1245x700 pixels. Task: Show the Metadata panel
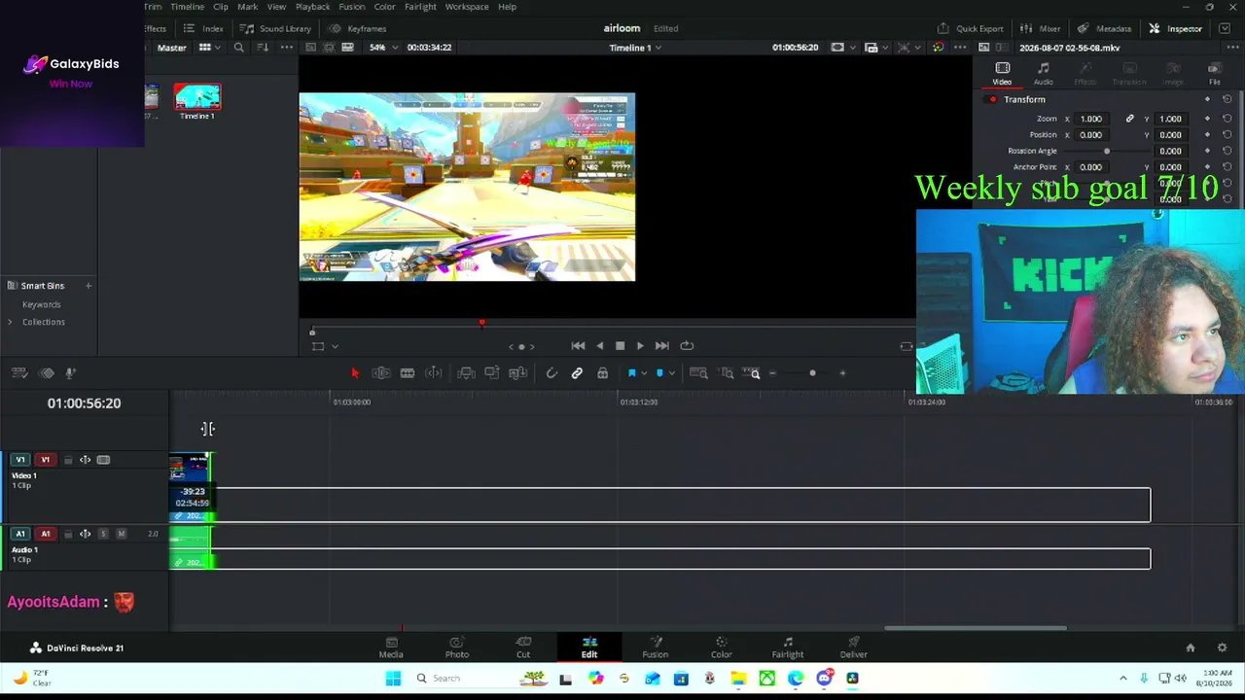pos(1104,28)
